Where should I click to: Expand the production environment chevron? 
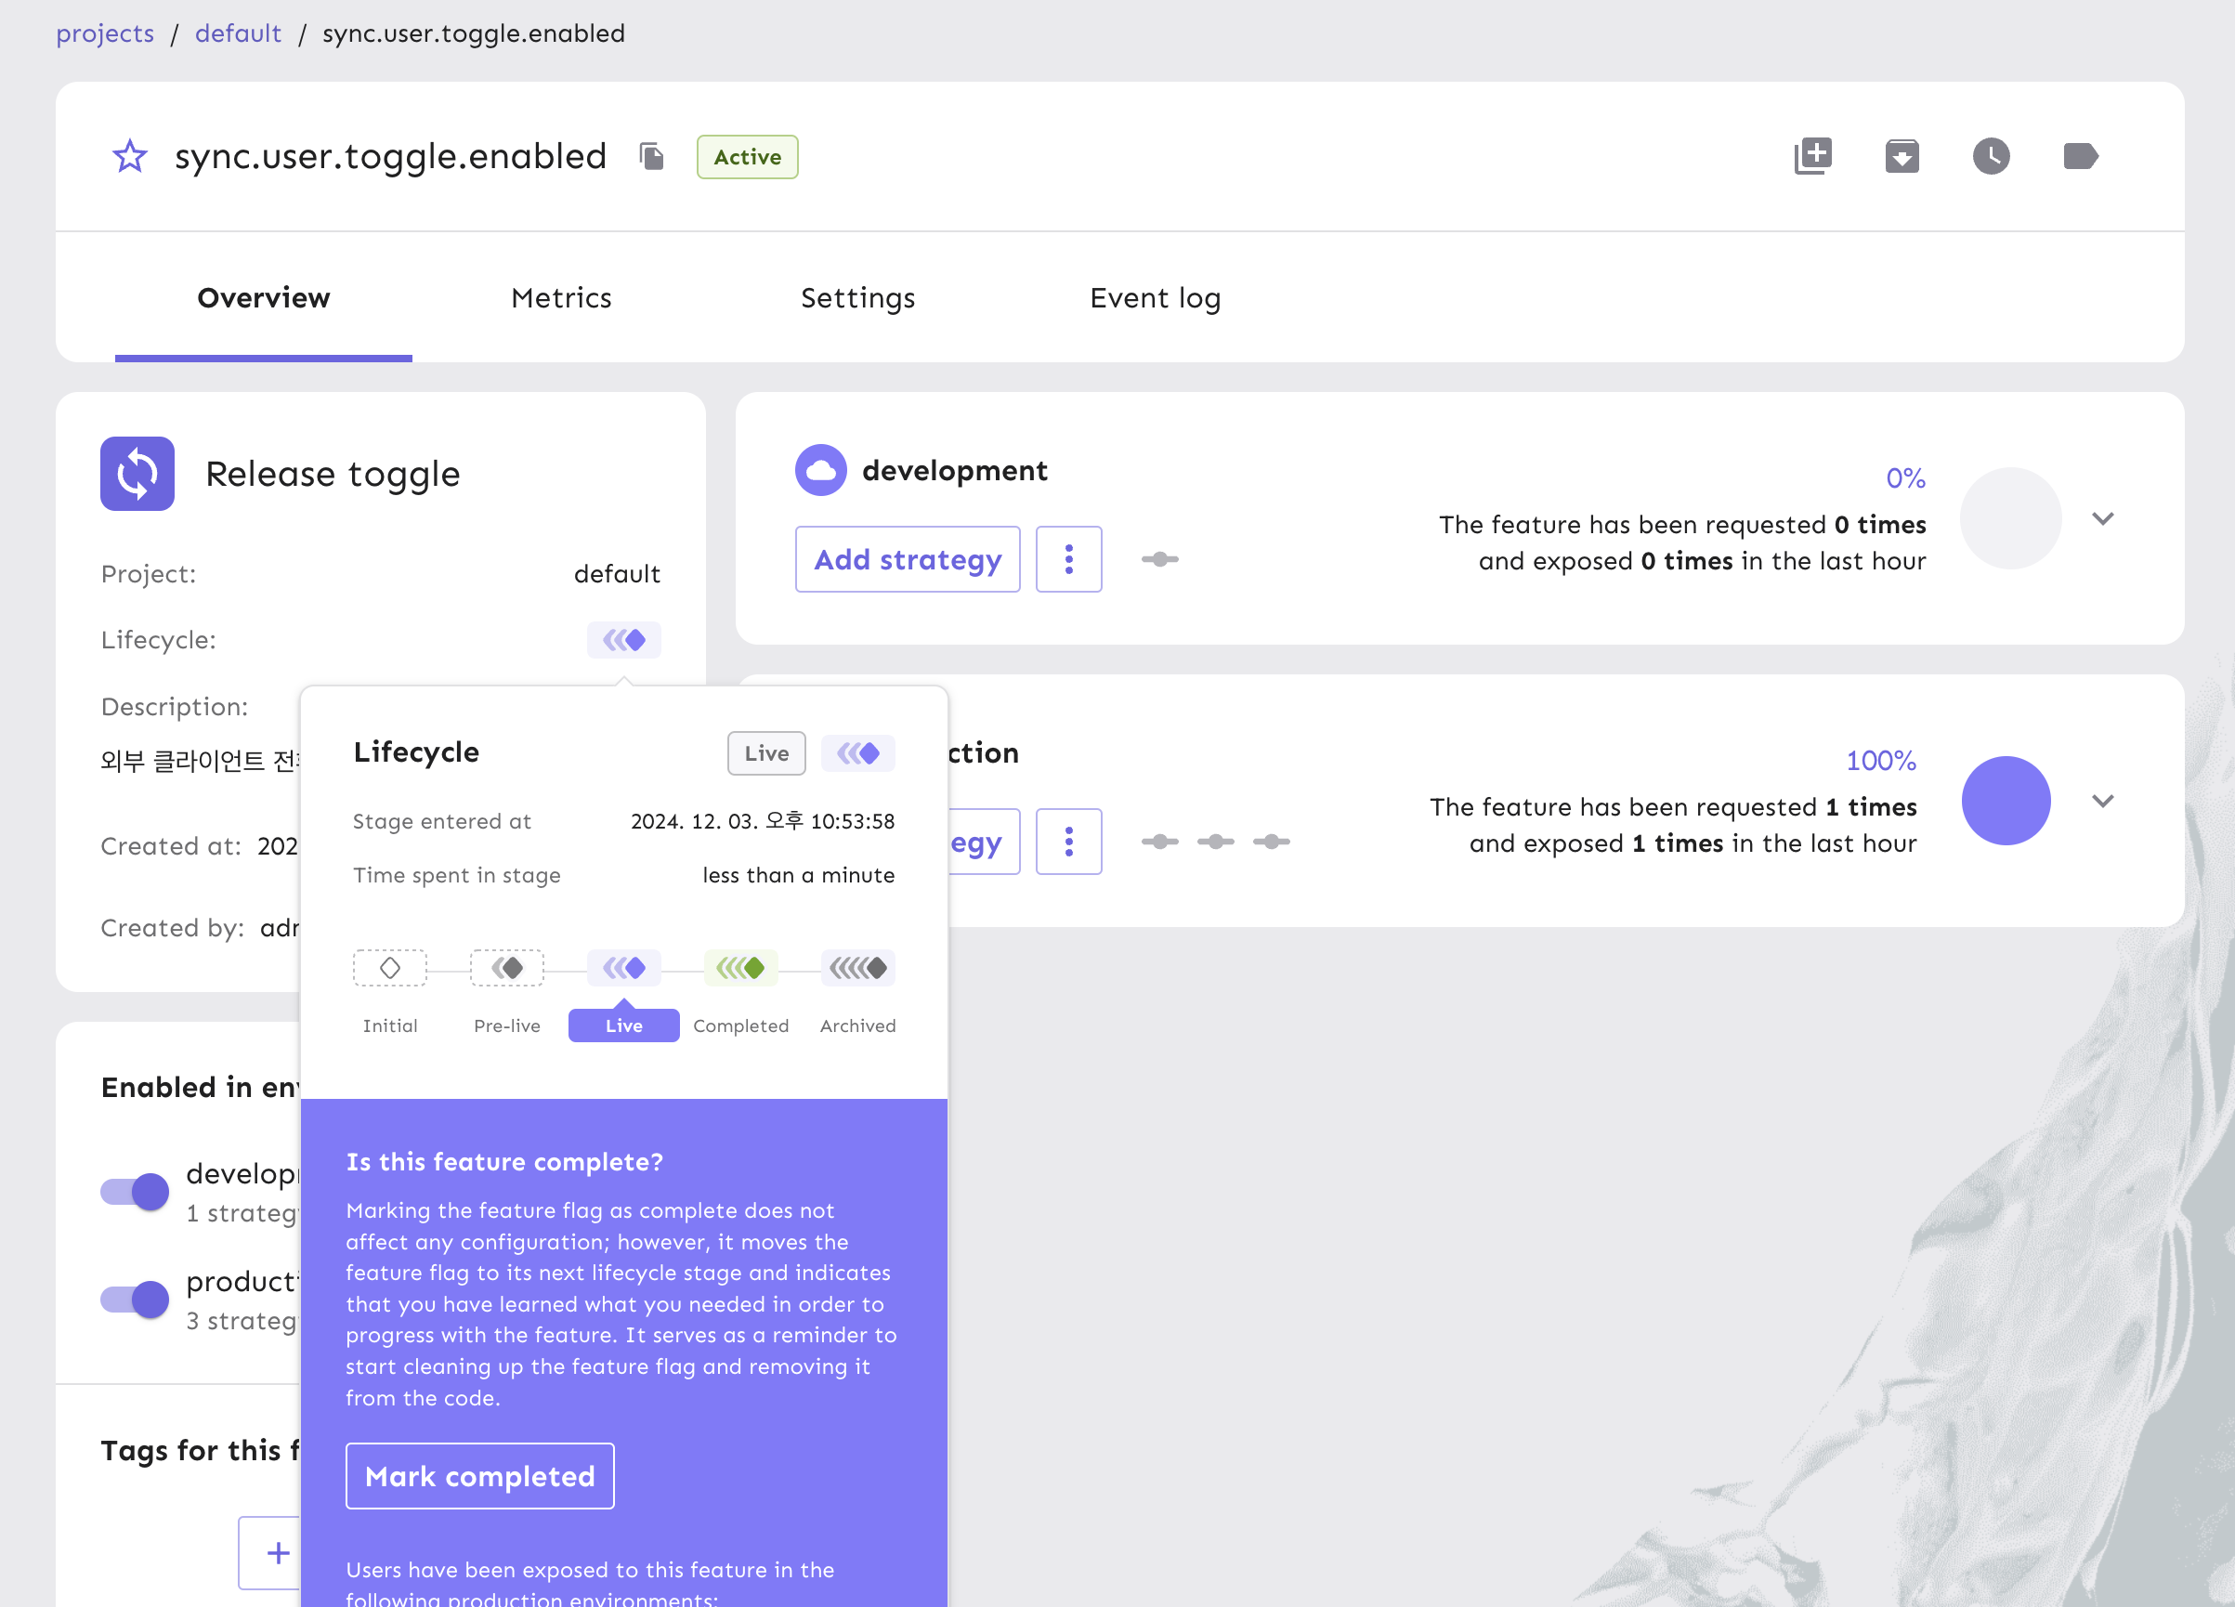point(2102,801)
